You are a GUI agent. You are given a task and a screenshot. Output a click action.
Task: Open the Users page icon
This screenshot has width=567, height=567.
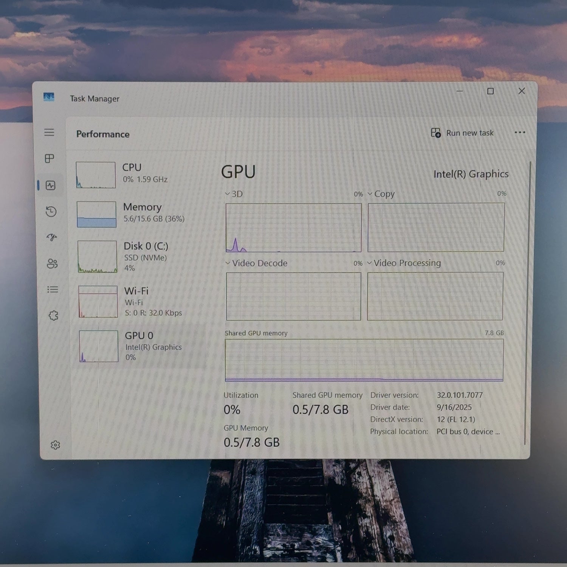[52, 263]
